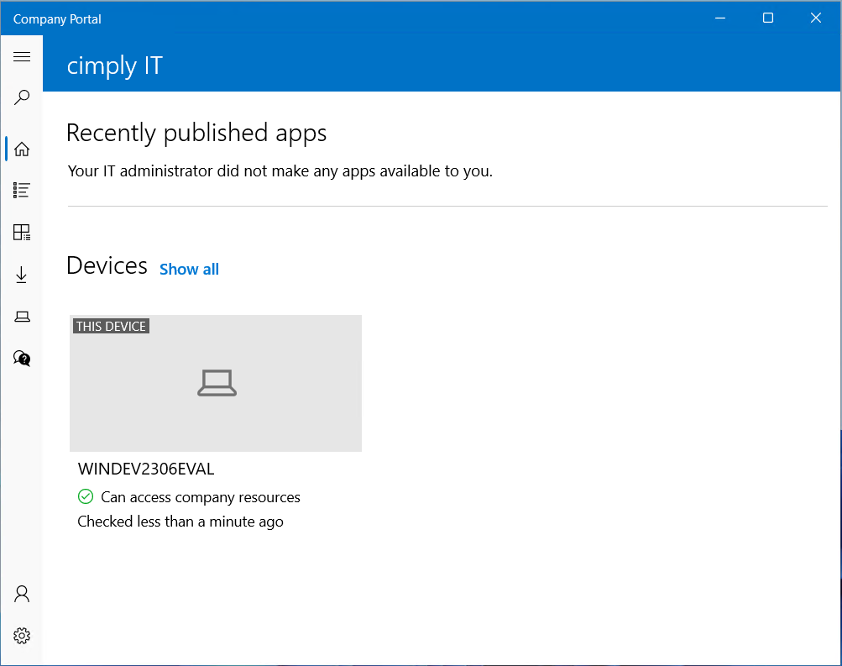Open Settings gear icon

coord(22,636)
